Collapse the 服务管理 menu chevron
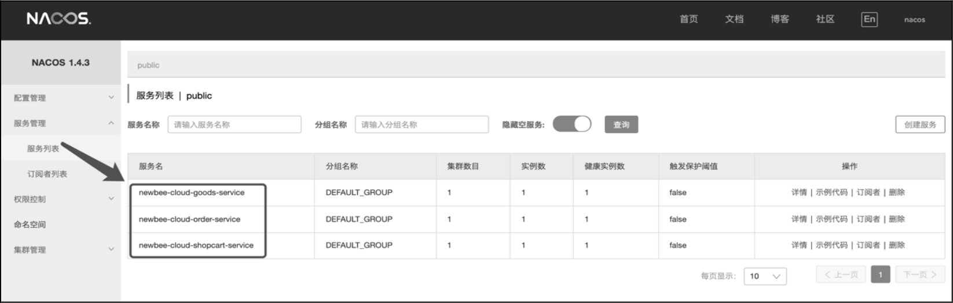Image resolution: width=953 pixels, height=303 pixels. 111,123
